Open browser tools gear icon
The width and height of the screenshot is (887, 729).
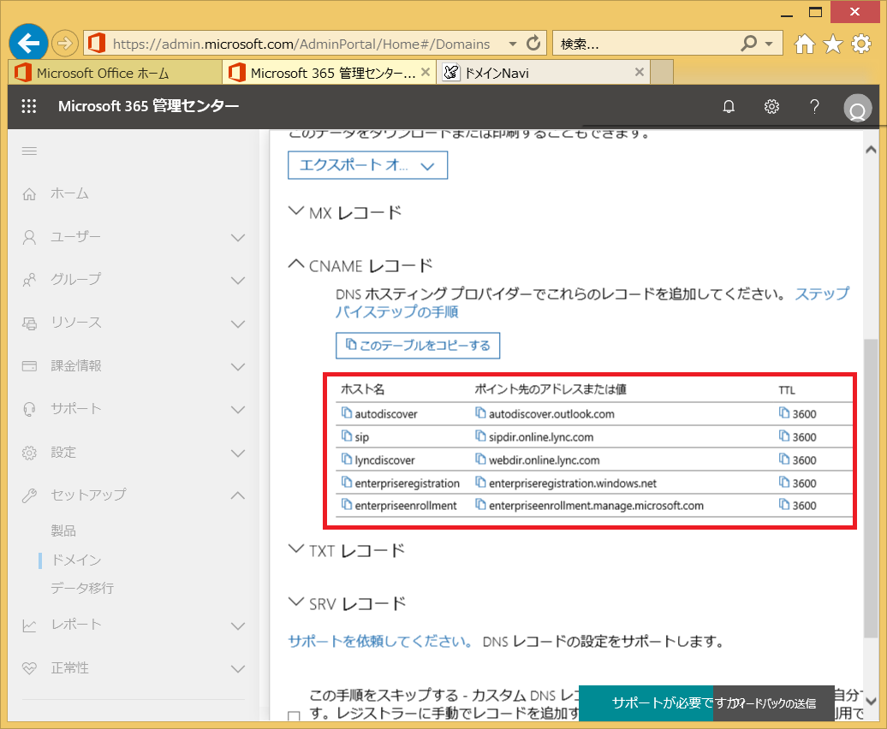[x=861, y=44]
